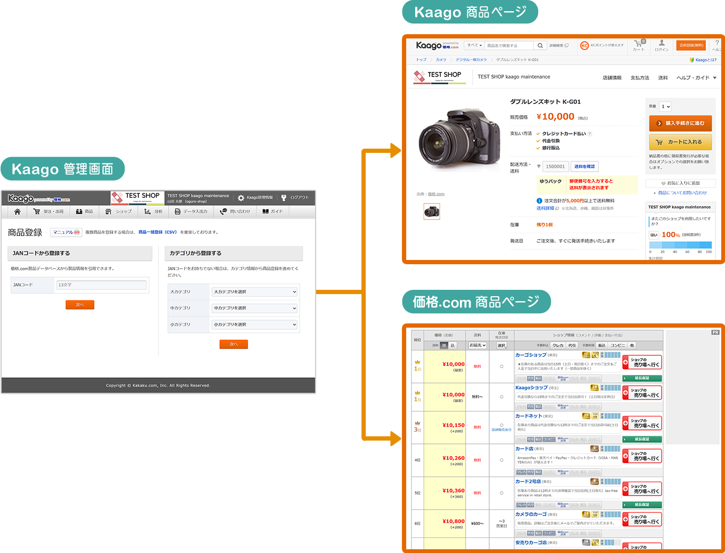Click 次へ under category dropdowns
Viewport: 725px width, 553px height.
click(x=234, y=344)
